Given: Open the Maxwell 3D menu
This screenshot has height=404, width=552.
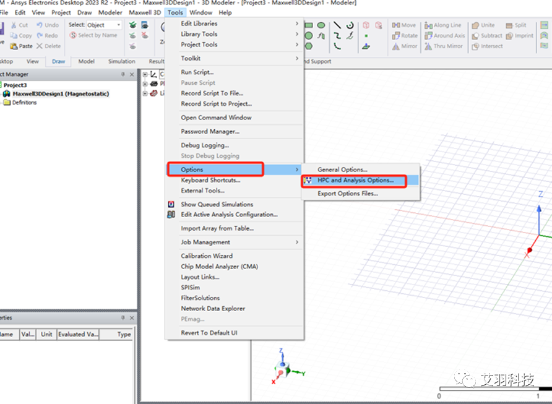Looking at the screenshot, I should tap(145, 12).
